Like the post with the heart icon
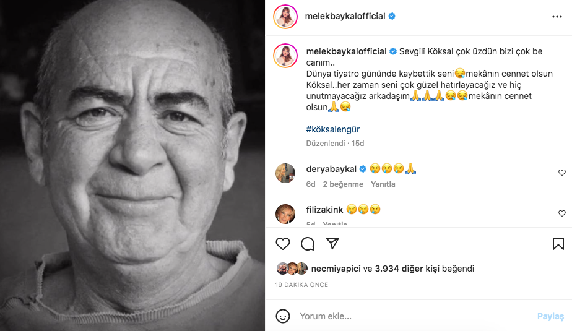572x331 pixels. point(283,244)
